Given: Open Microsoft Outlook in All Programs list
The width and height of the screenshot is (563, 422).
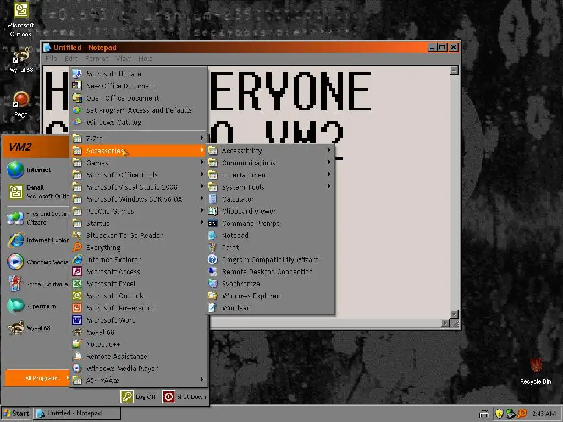Looking at the screenshot, I should pyautogui.click(x=139, y=296).
